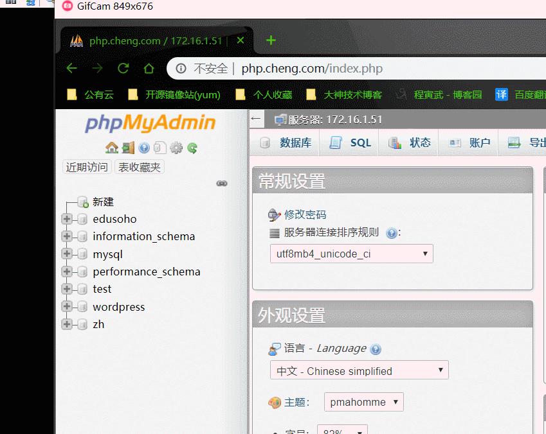Image resolution: width=546 pixels, height=434 pixels.
Task: Click the log out door icon
Action: tap(128, 148)
